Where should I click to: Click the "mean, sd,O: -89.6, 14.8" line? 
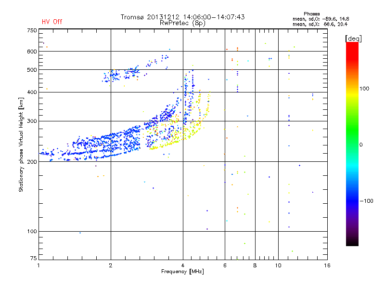point(321,19)
